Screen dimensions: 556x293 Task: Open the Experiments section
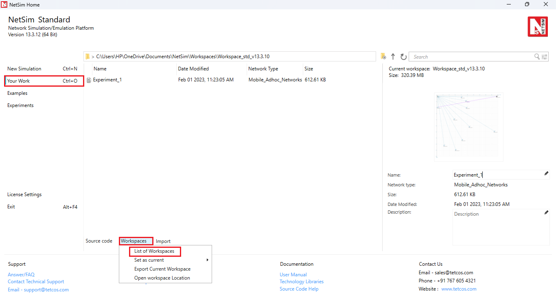point(20,105)
